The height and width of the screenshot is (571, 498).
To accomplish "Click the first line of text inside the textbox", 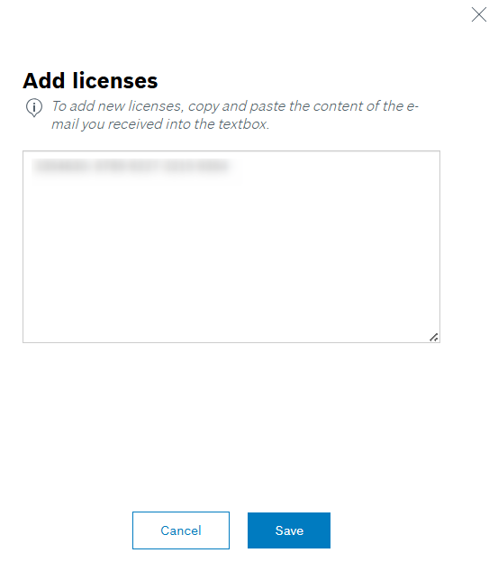I will 131,166.
